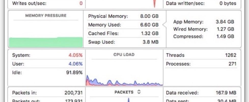Click the Writes out/sec value

click(x=81, y=4)
